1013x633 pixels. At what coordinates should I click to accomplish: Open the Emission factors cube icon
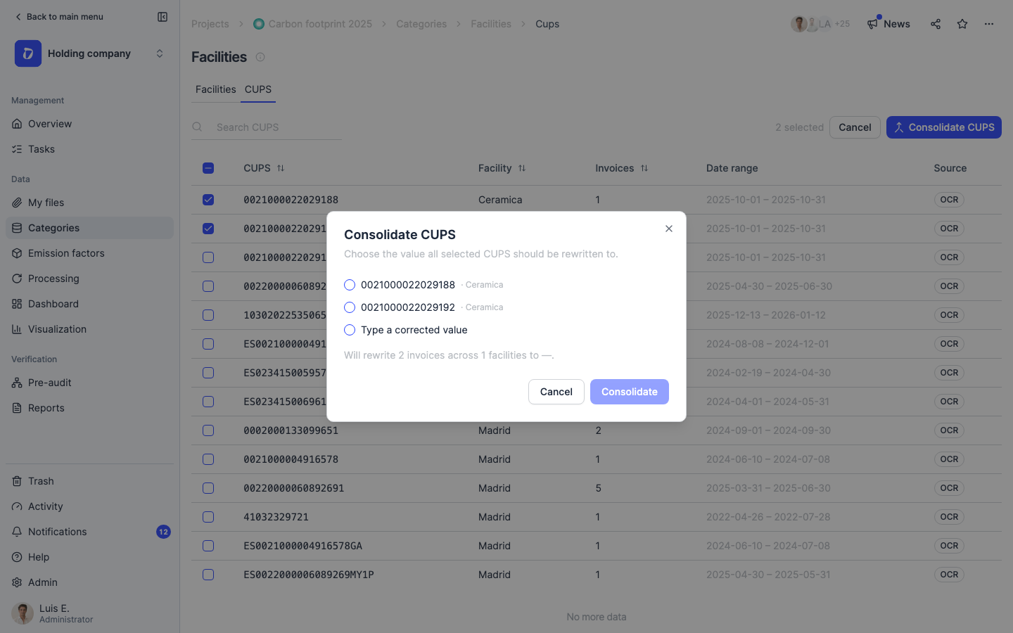pos(17,253)
